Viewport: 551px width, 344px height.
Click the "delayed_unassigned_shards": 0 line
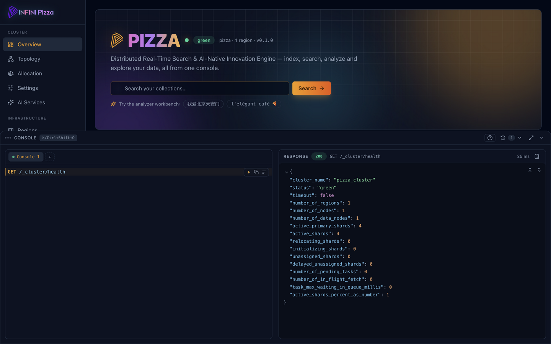[331, 264]
